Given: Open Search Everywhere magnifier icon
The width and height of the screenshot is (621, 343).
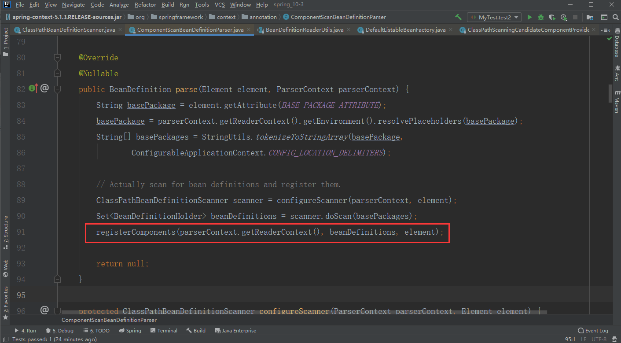Looking at the screenshot, I should pos(615,17).
